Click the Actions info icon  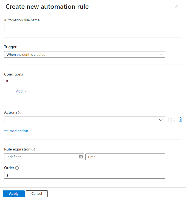click(20, 112)
